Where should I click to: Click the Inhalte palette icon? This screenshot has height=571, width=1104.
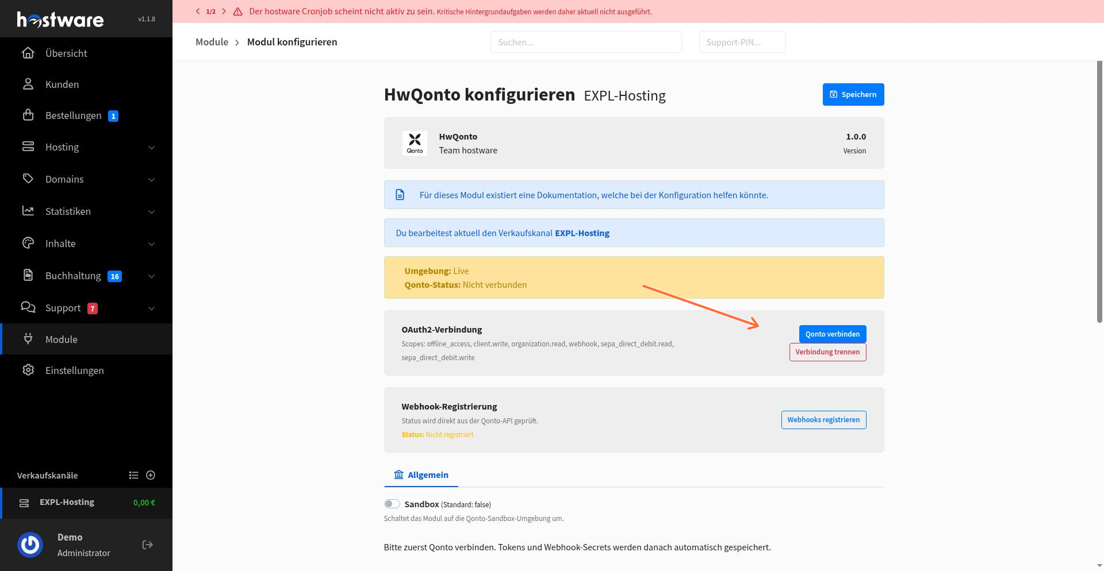click(x=28, y=243)
